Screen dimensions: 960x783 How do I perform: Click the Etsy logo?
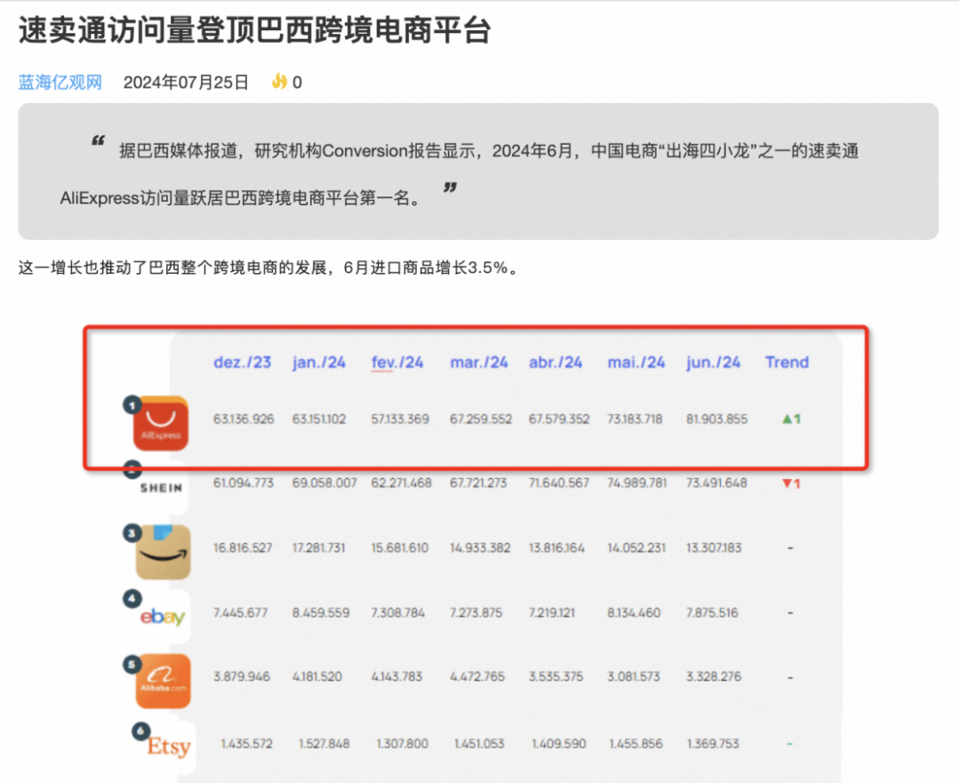[169, 747]
